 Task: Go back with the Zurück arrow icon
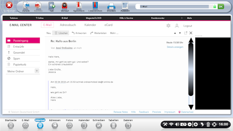(x=26, y=6)
